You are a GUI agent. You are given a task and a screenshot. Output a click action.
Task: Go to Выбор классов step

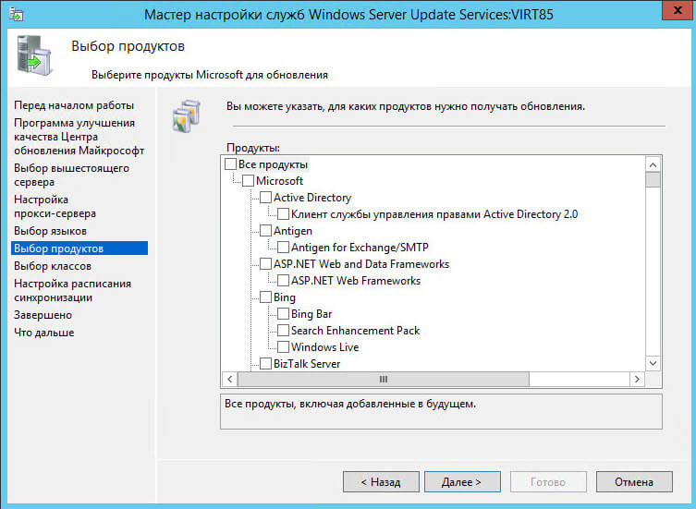(x=53, y=266)
